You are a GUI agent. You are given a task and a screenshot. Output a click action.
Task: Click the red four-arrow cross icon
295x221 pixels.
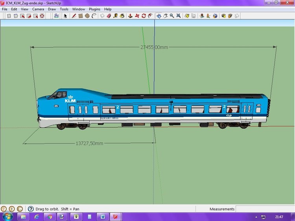[42, 16]
